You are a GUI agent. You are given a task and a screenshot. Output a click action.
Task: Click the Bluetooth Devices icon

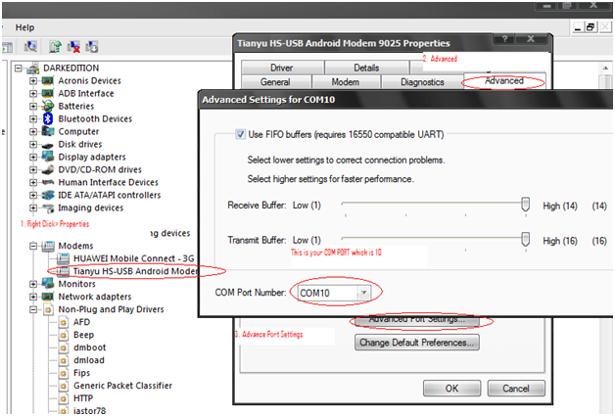tap(48, 118)
